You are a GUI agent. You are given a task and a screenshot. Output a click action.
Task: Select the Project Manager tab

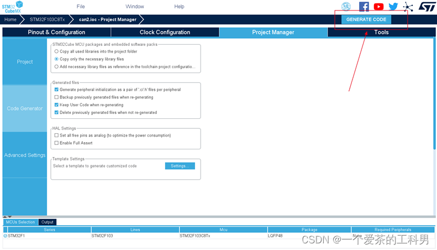(x=273, y=32)
